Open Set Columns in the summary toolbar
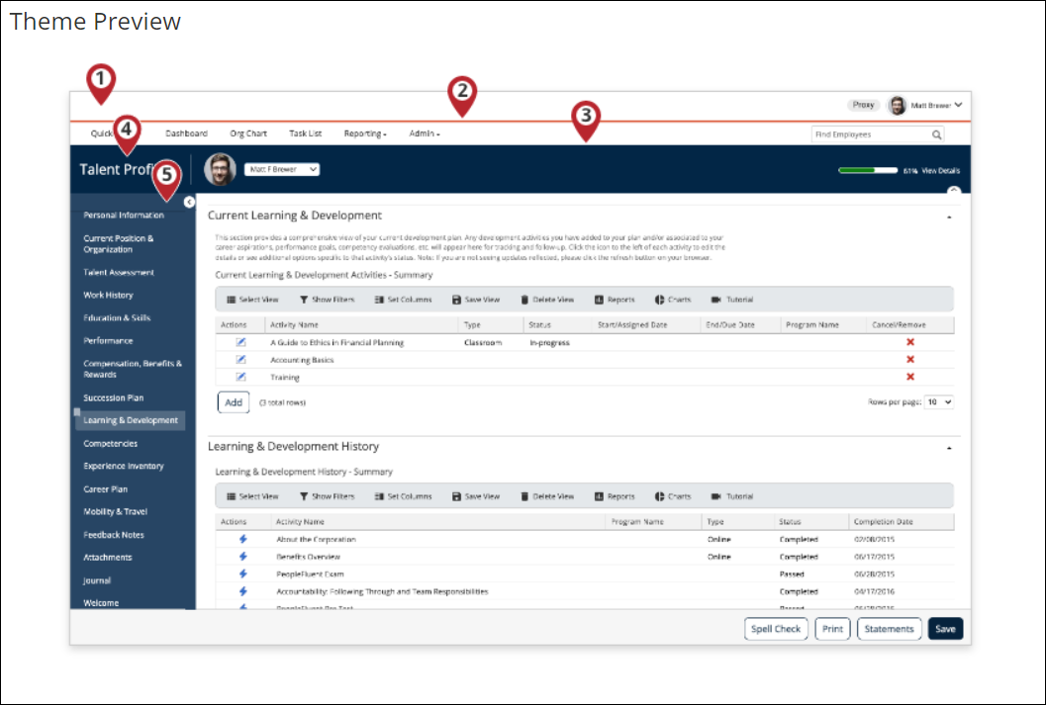Screen dimensions: 1046x705 pyautogui.click(x=380, y=299)
